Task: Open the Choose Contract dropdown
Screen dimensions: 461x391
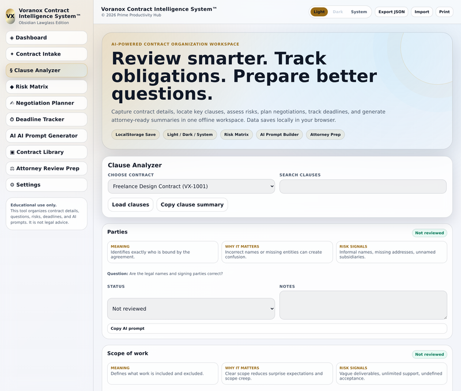Action: (x=191, y=186)
